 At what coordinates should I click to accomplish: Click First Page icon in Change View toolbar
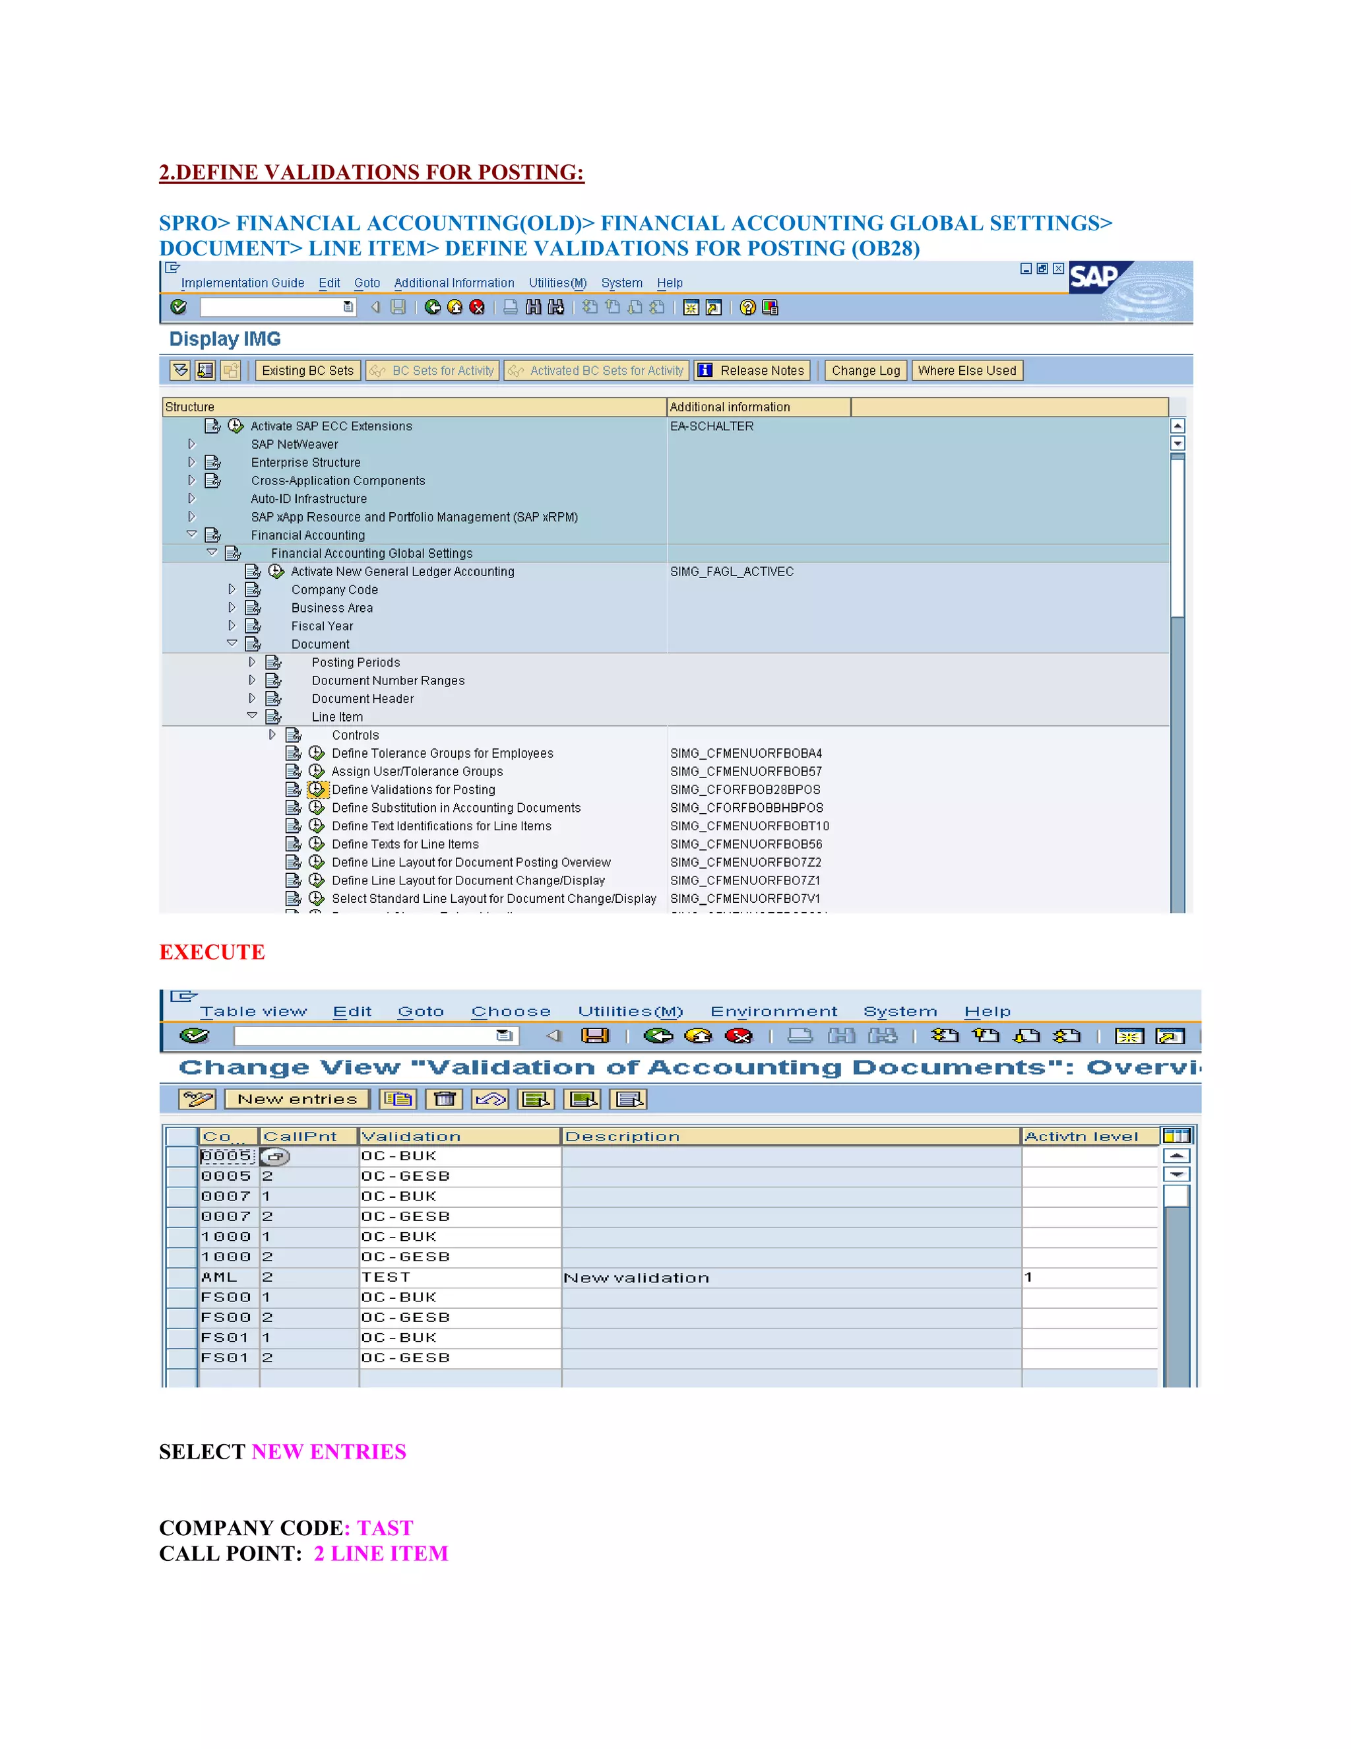point(945,1036)
